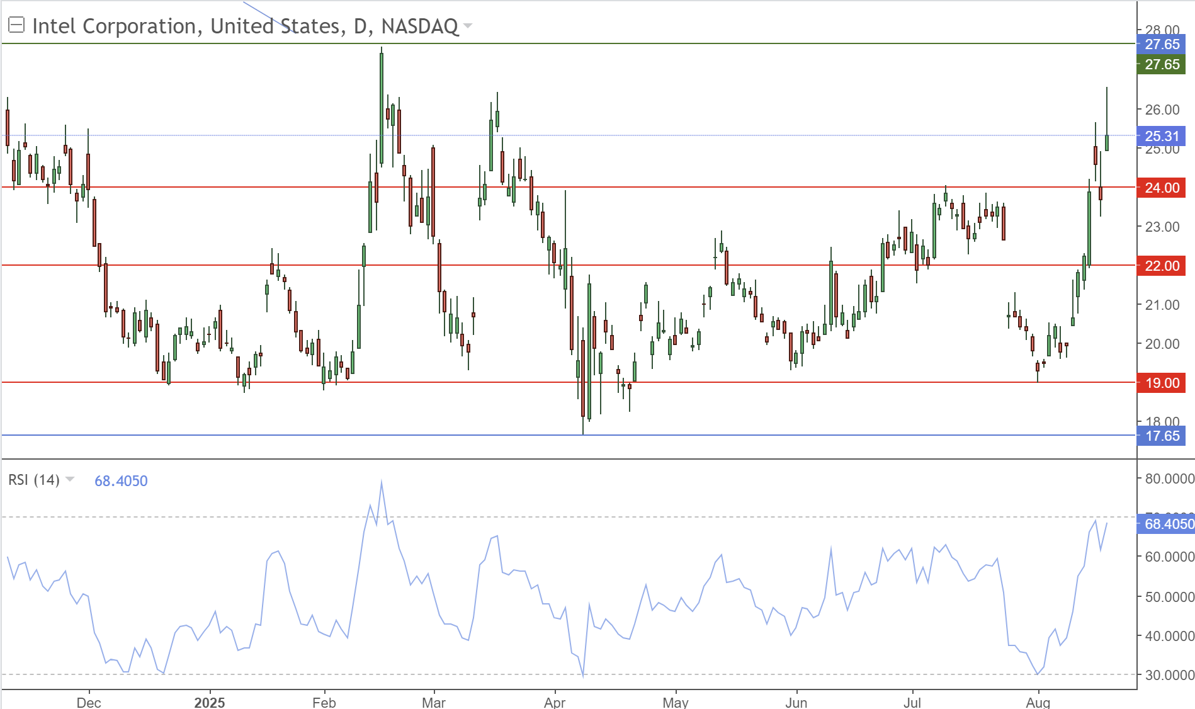Click the 25.31 current price label
Image resolution: width=1195 pixels, height=709 pixels.
[1161, 136]
